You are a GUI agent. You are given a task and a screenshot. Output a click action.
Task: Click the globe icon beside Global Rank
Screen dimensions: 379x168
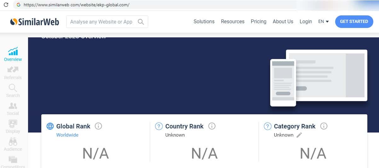click(x=50, y=126)
